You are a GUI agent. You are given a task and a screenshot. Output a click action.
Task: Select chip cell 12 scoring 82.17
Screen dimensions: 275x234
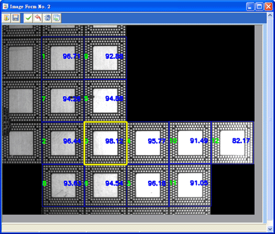[233, 143]
